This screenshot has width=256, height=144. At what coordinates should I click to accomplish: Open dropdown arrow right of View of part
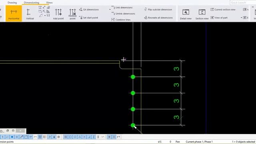point(241,18)
